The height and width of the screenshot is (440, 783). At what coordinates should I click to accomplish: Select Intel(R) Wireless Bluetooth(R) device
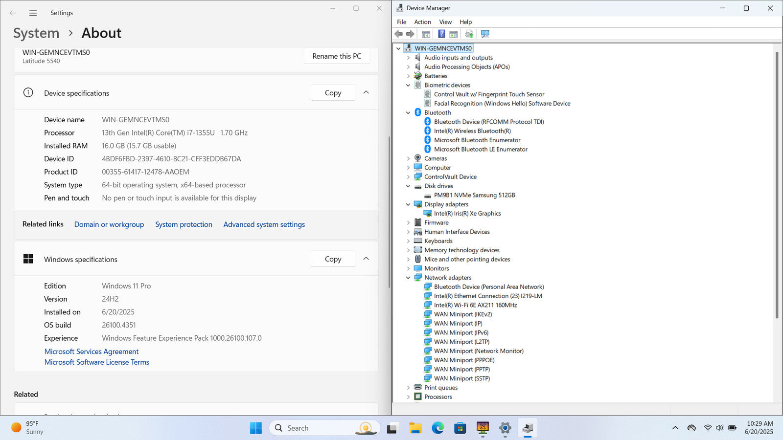[x=472, y=131]
